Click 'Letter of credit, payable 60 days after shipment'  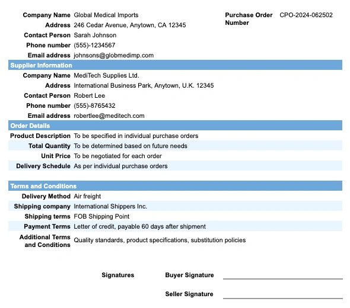(139, 226)
